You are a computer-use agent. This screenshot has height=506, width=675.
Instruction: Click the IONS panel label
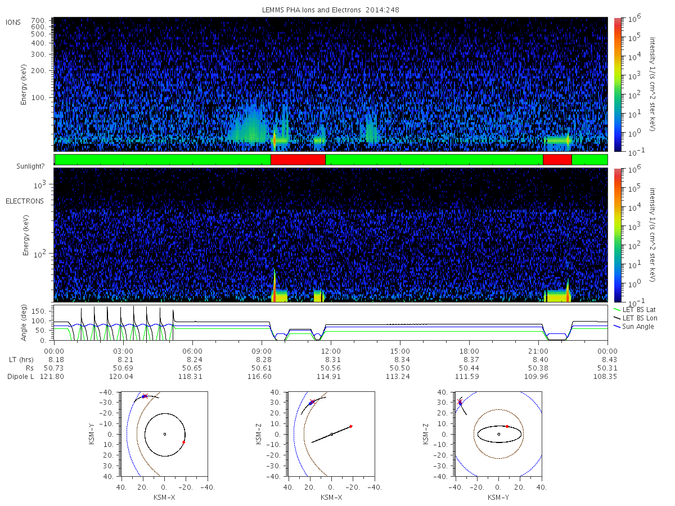[13, 22]
